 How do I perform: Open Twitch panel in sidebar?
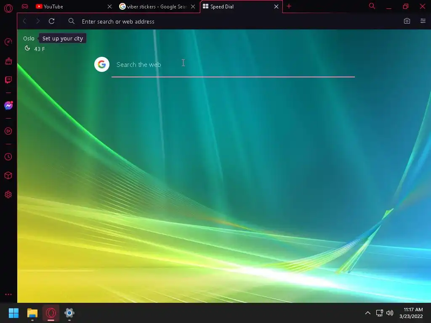tap(8, 80)
